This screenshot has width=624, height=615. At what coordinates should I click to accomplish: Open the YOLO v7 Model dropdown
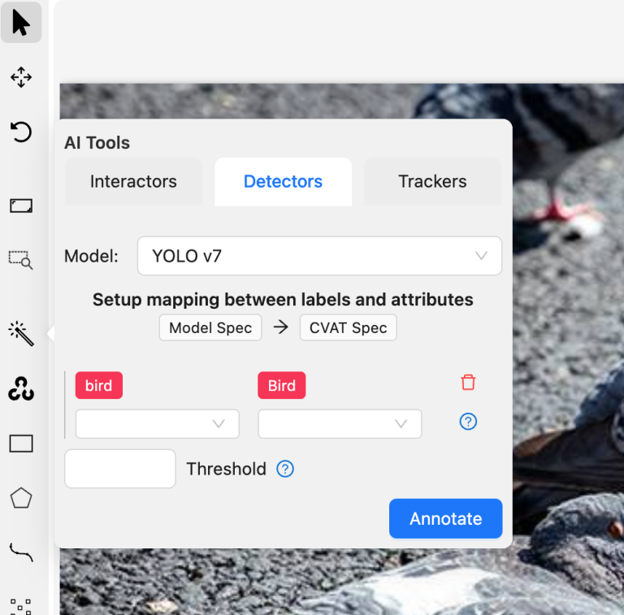(319, 256)
